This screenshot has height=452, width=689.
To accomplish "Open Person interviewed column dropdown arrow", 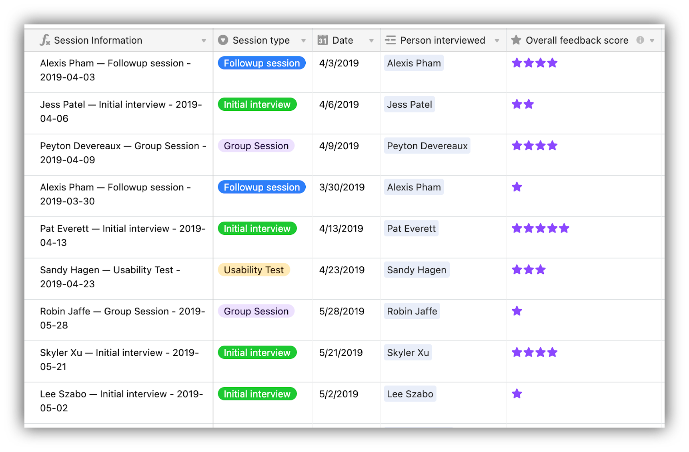I will [x=497, y=41].
